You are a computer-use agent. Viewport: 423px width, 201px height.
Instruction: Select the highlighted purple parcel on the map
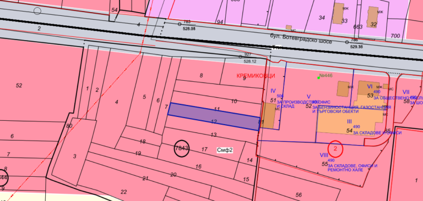pos(214,116)
